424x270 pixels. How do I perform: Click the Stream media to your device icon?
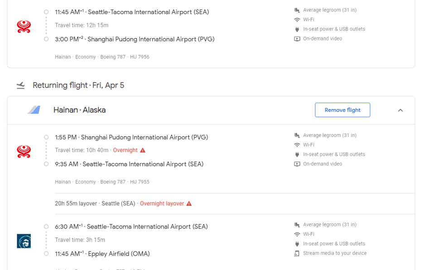point(297,253)
